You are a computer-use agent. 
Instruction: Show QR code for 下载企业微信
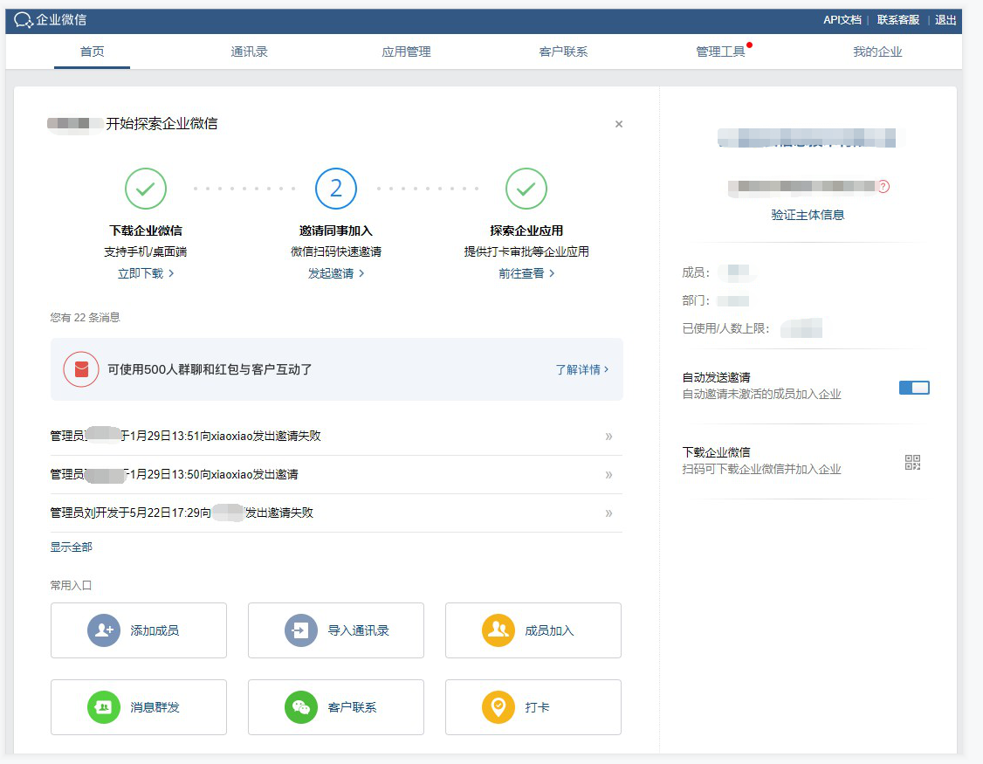pyautogui.click(x=913, y=463)
